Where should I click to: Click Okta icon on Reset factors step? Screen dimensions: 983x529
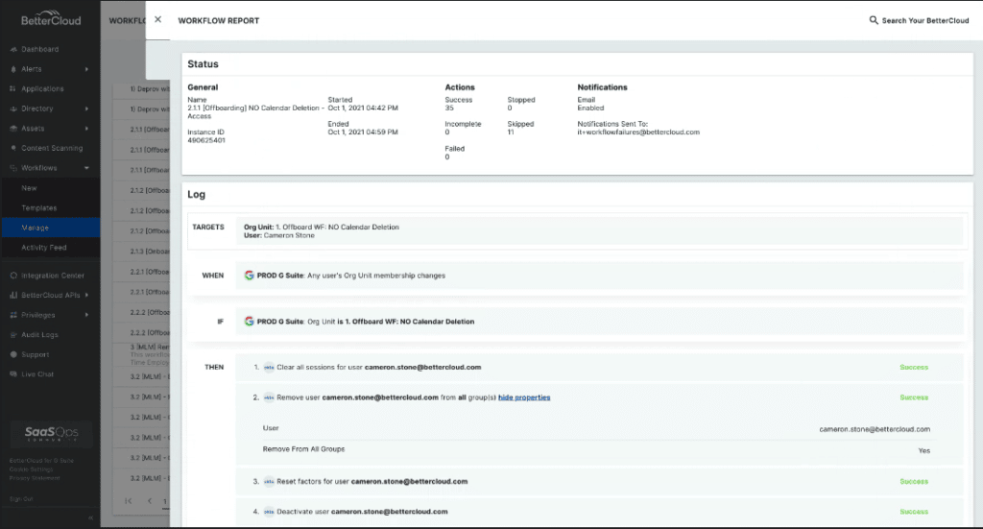click(x=269, y=481)
